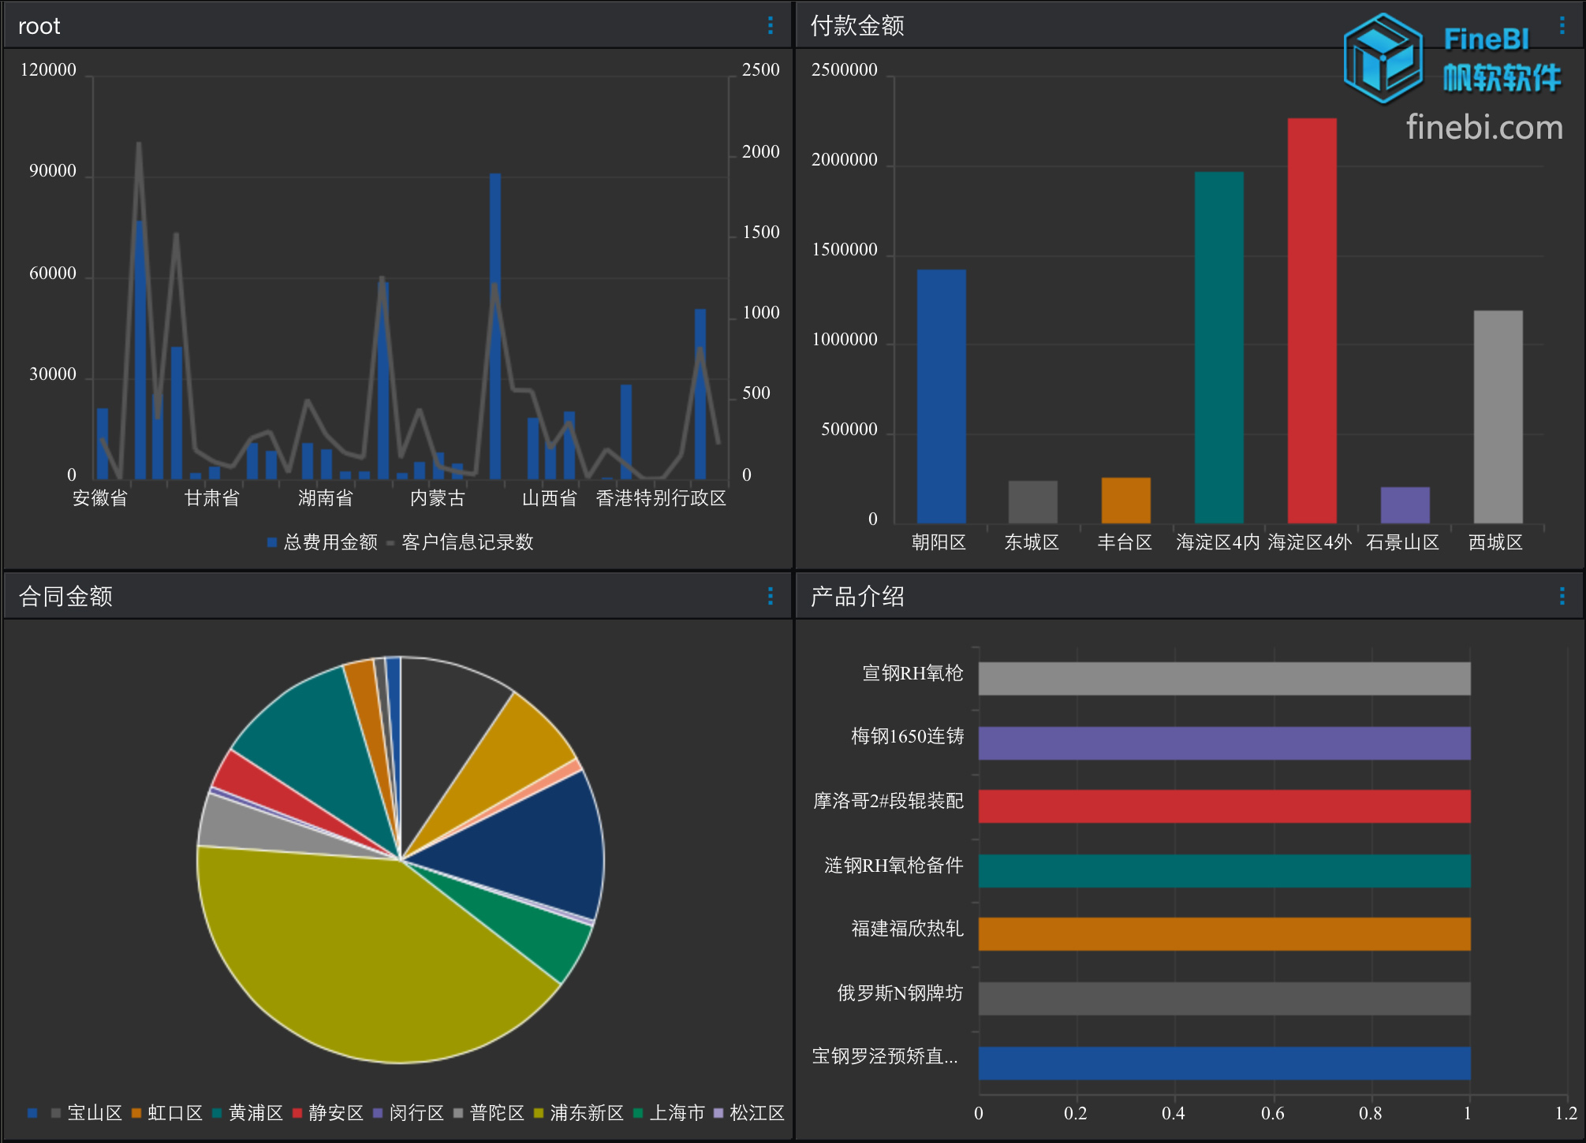Select the blue 朝阳区 bar
The image size is (1586, 1143).
coord(941,396)
